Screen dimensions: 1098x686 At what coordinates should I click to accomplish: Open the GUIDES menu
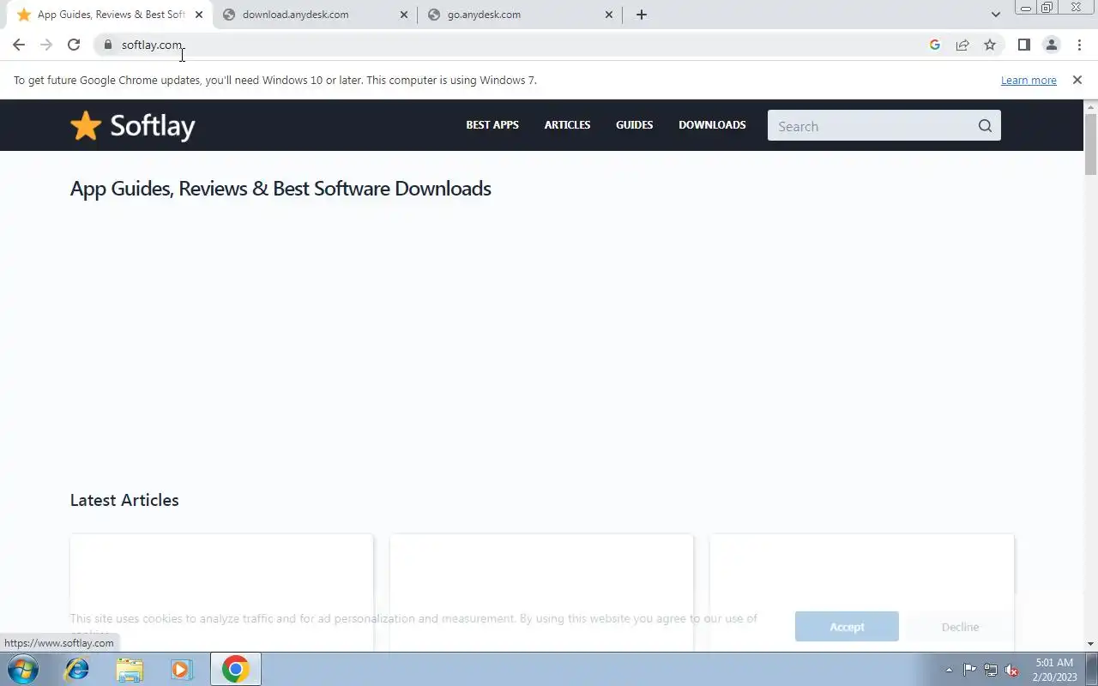pos(634,125)
